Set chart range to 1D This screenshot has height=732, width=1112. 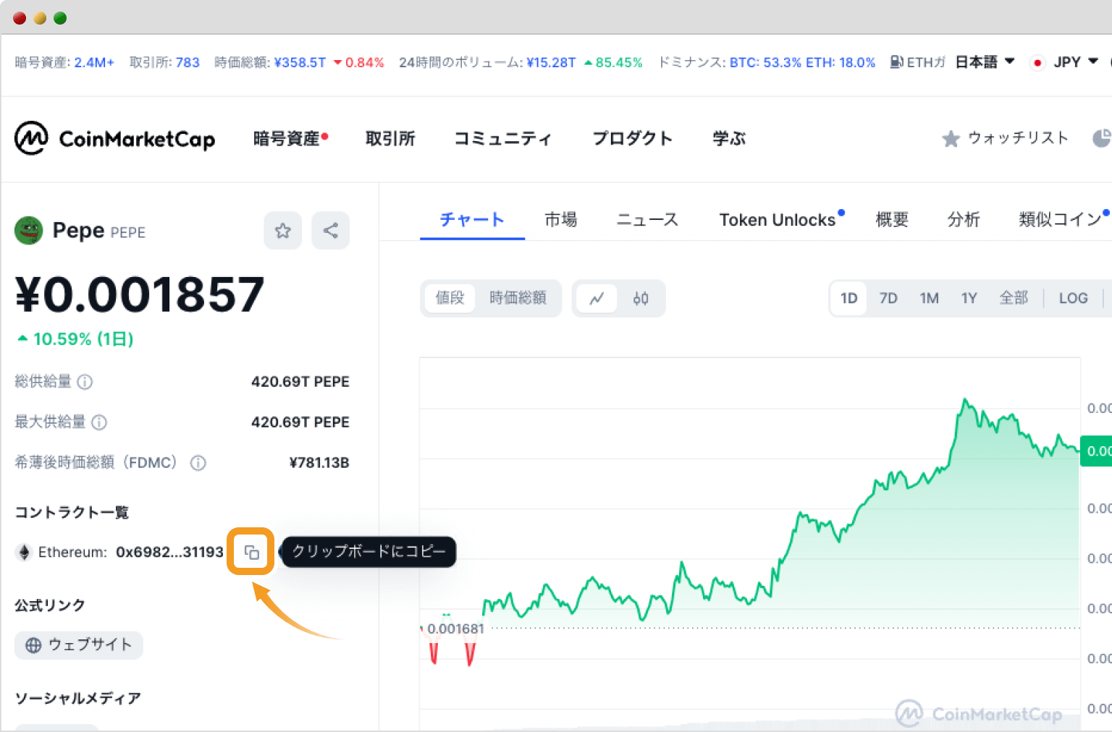848,298
